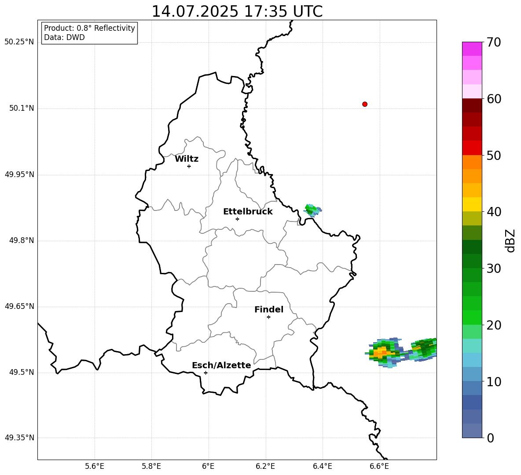The image size is (521, 475).
Task: Click the green radar echo at the map's right edge
Action: coord(423,349)
